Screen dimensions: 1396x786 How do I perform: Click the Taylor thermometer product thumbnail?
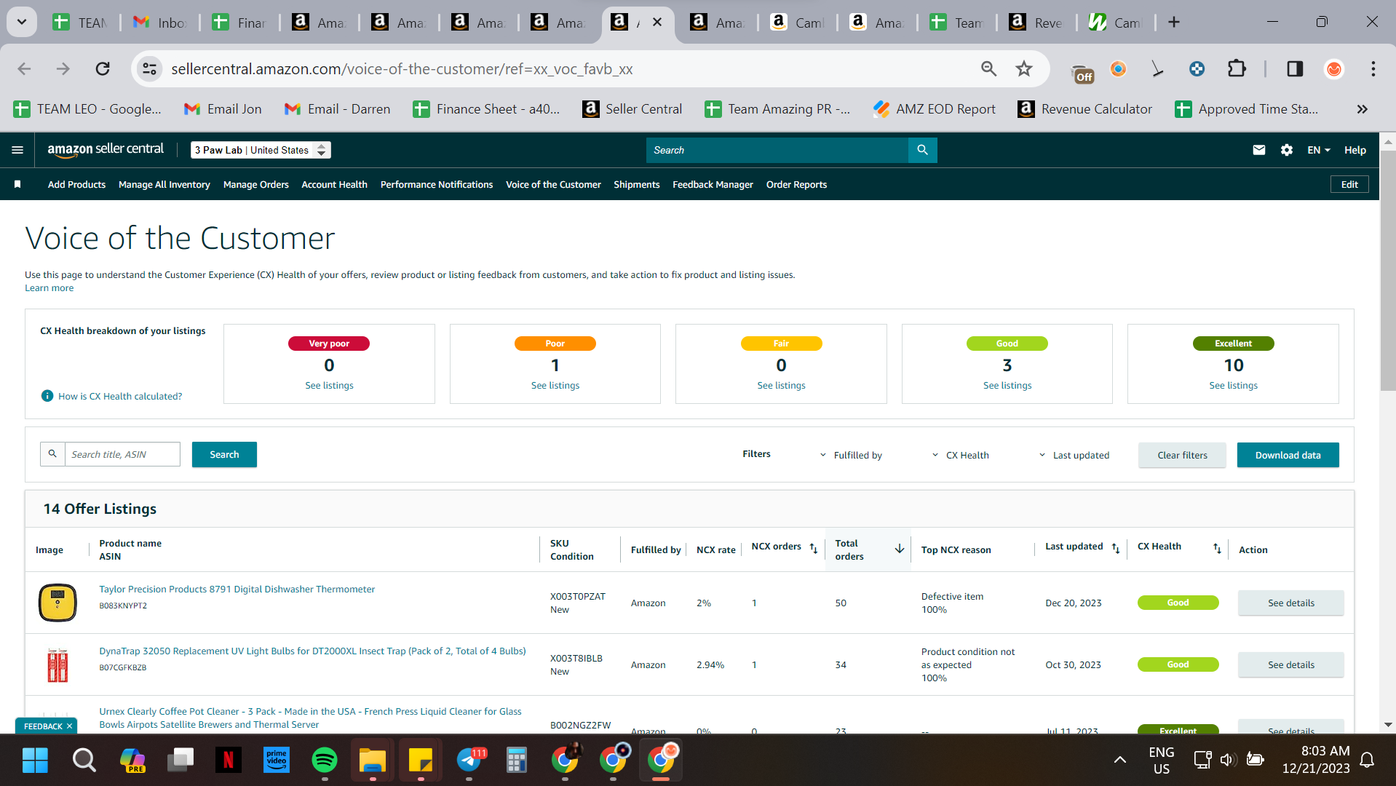click(x=57, y=603)
